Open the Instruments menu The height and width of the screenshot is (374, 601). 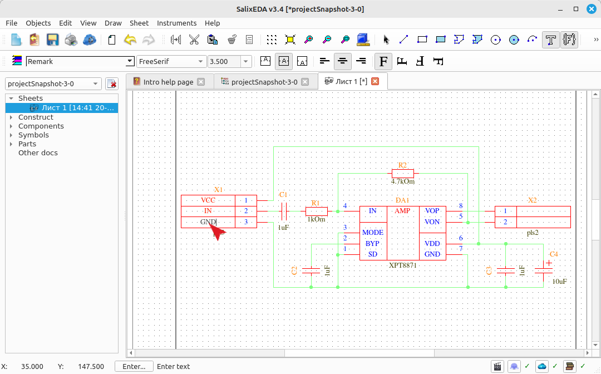coord(177,23)
